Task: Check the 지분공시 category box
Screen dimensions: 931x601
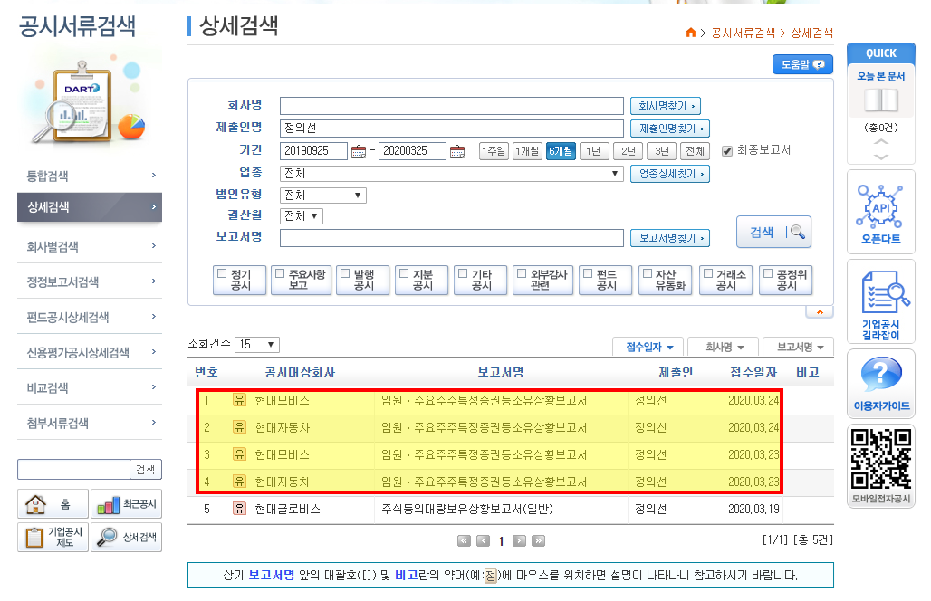Action: [404, 273]
